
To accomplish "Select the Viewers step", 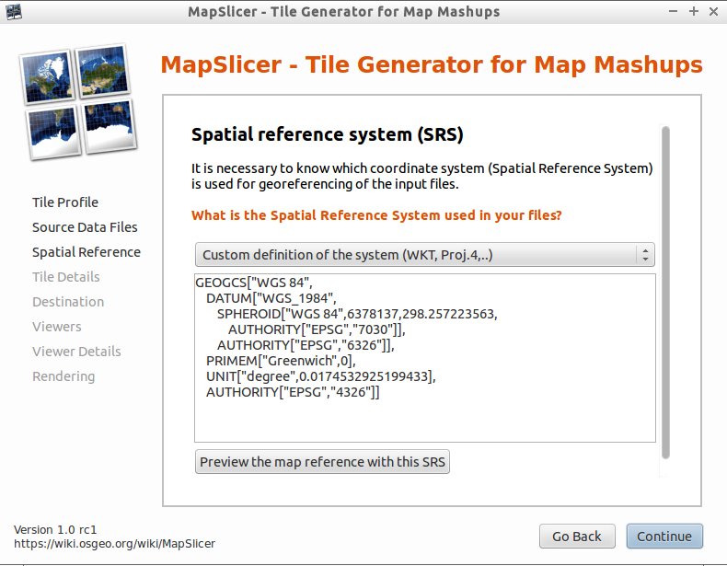I will pos(56,327).
